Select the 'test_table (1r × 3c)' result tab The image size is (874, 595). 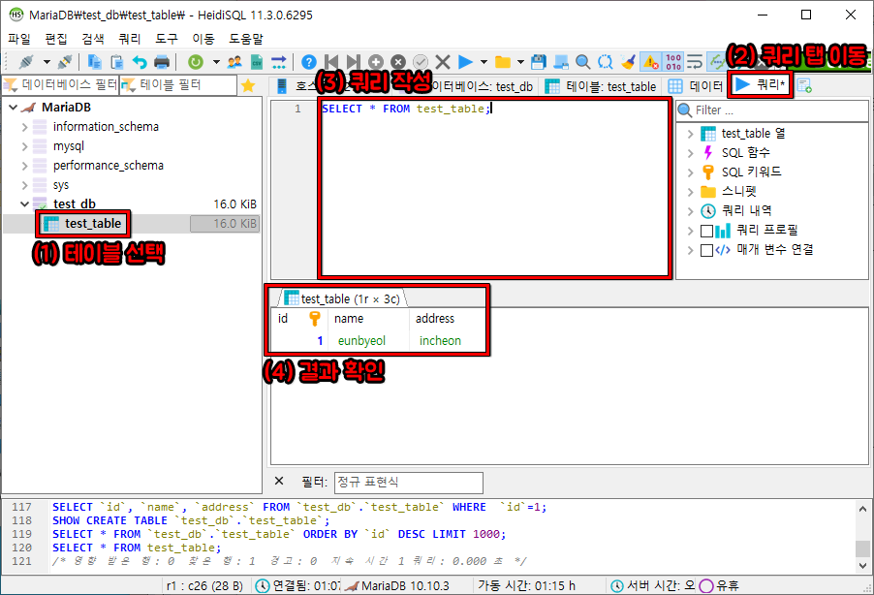tap(342, 298)
